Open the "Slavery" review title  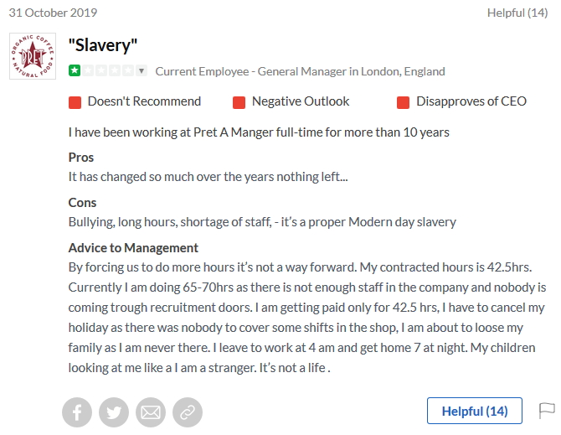tap(102, 45)
